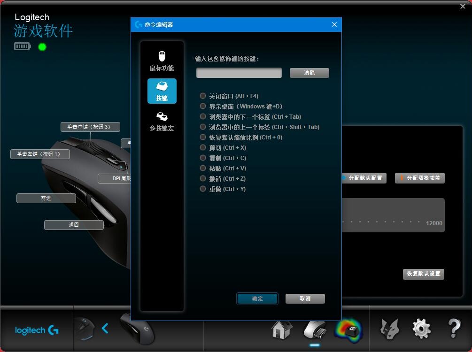Open the input analysis heatmap icon
This screenshot has height=352, width=472.
(x=348, y=330)
